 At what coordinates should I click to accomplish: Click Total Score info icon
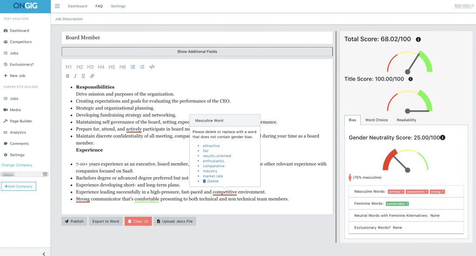coord(418,40)
